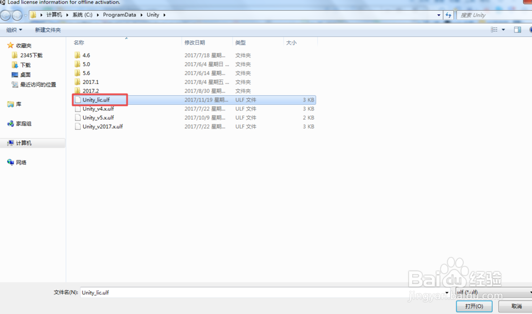
Task: Select 家庭组 in the sidebar
Action: click(23, 124)
